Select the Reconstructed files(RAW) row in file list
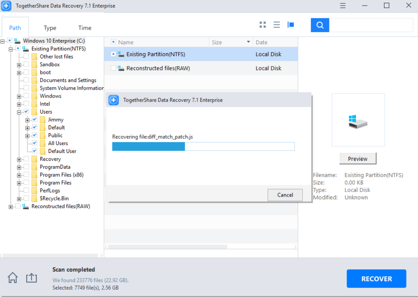 (201, 68)
